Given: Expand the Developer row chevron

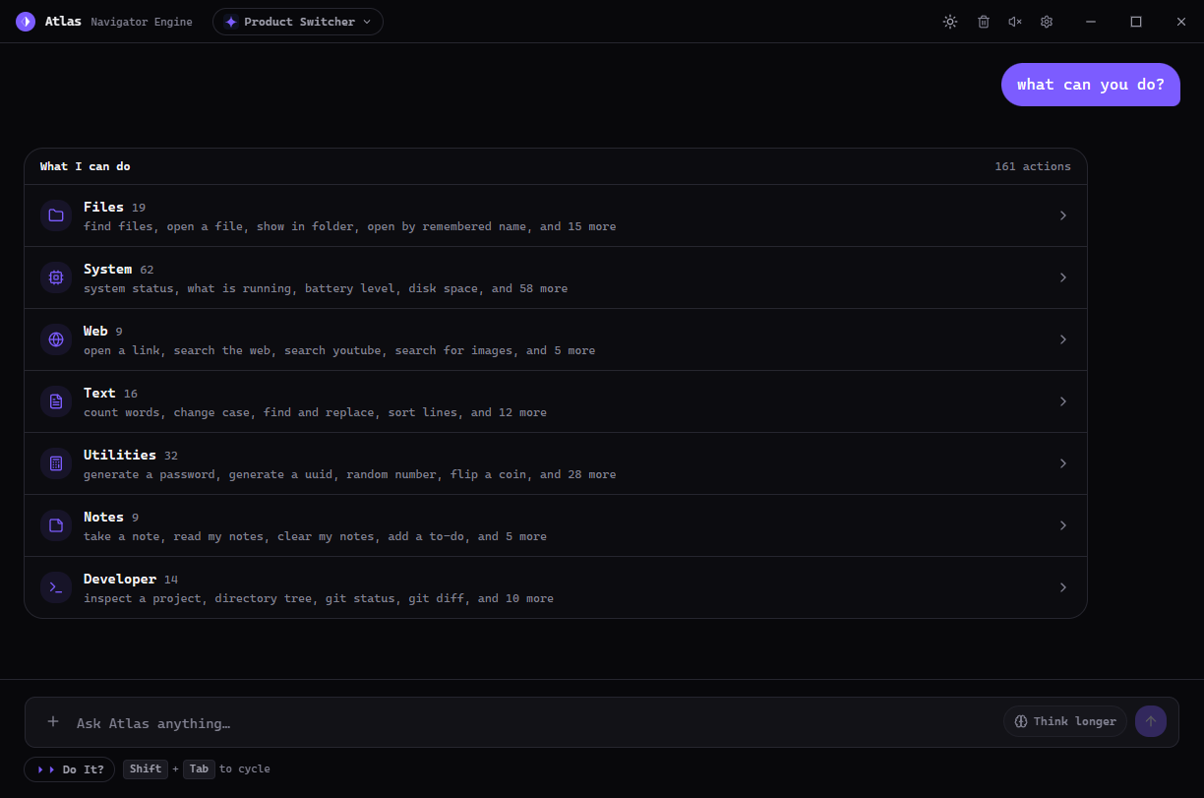Looking at the screenshot, I should click(1063, 587).
